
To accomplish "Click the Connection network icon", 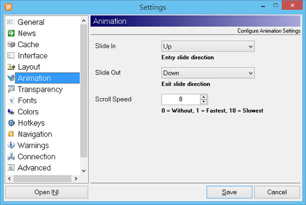I will (x=11, y=156).
